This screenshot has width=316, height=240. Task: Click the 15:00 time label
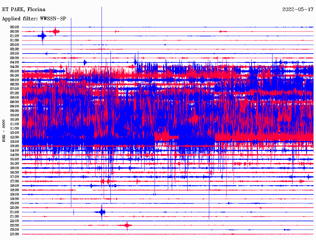15,159
